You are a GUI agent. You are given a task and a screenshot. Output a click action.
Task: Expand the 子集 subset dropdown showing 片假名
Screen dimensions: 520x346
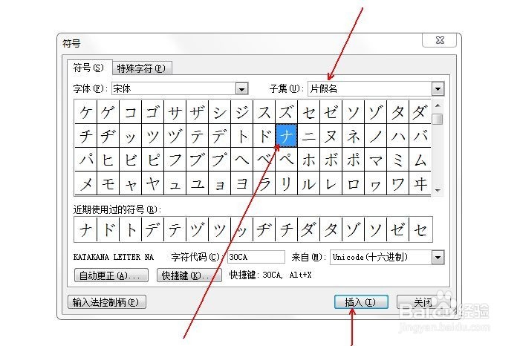[438, 89]
